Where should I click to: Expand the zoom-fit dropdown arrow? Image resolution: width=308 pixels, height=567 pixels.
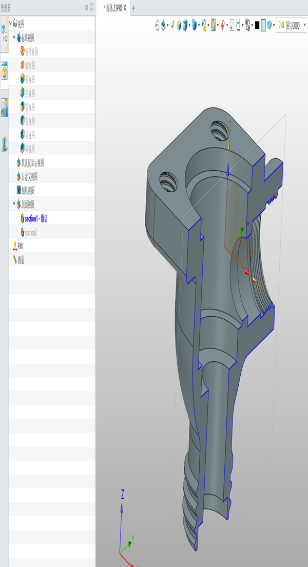218,26
